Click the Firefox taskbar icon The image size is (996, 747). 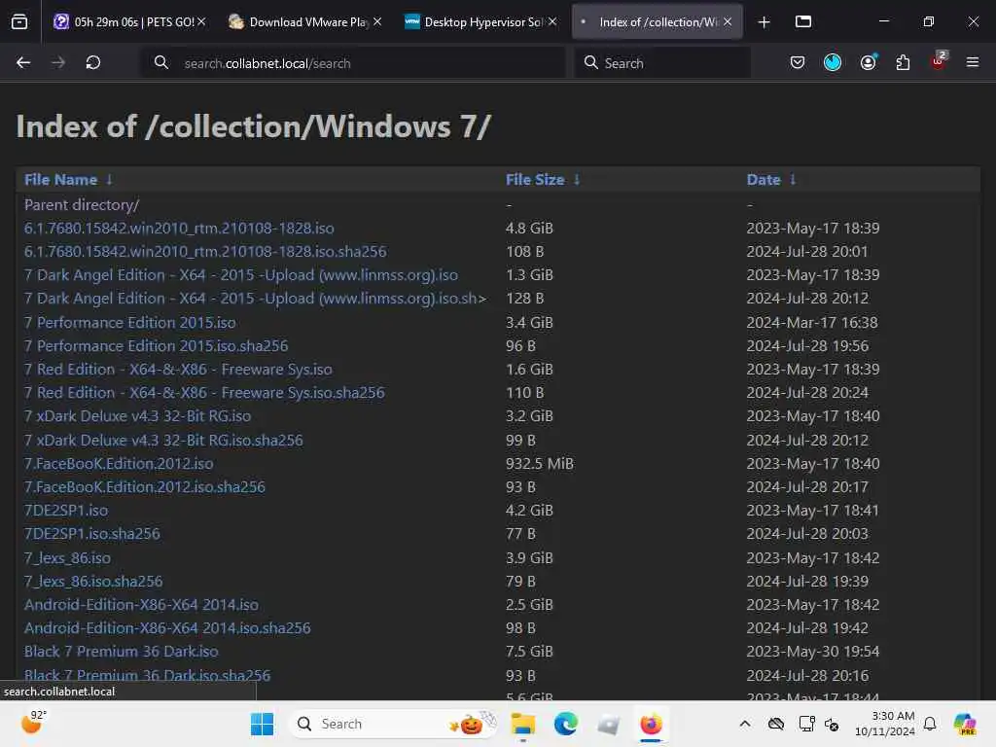click(651, 724)
